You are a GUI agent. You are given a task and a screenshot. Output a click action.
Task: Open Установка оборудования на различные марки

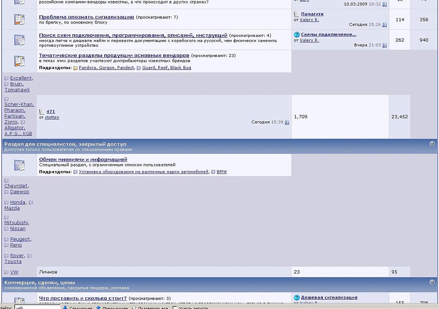pyautogui.click(x=144, y=172)
